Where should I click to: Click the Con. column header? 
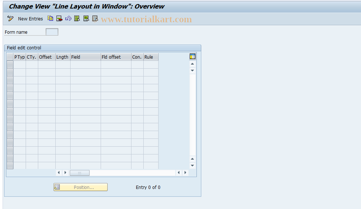(x=137, y=57)
